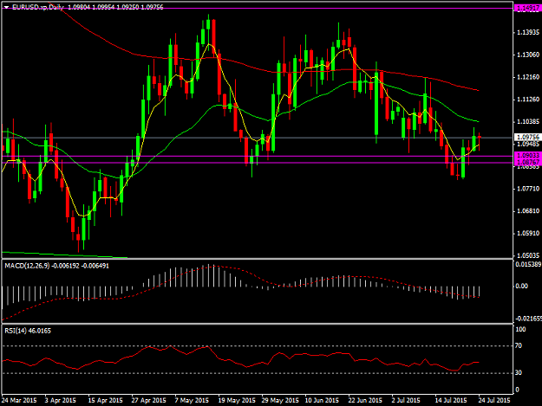Viewport: 542px width, 406px height.
Task: Click the RSI(14) 46.0165 indicator label
Action: click(x=28, y=331)
